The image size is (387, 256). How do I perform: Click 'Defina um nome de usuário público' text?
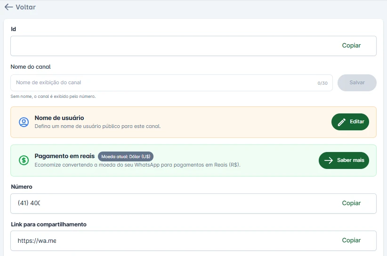tap(97, 126)
